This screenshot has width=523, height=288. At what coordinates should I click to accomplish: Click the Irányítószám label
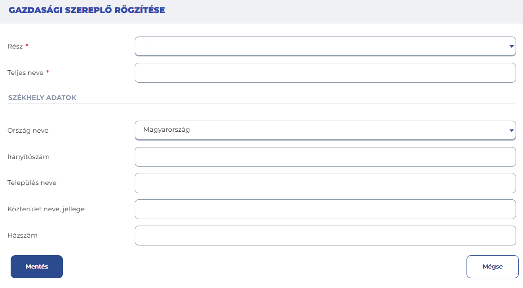(x=28, y=157)
